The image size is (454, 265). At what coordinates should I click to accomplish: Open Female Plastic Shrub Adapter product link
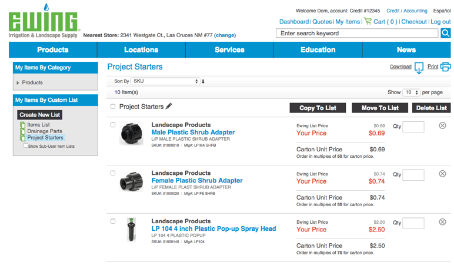pos(197,180)
